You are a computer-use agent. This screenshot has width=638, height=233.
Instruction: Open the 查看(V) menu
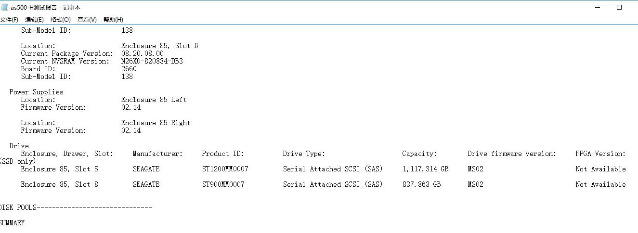click(87, 20)
